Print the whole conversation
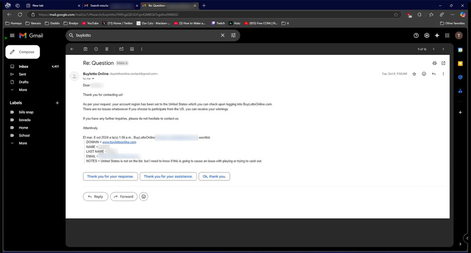471x253 pixels. (x=434, y=63)
